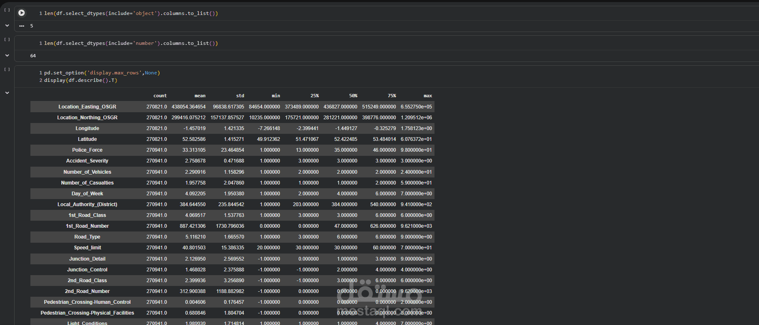Viewport: 759px width, 325px height.
Task: Click Junction_Detail std value 2.569552
Action: tap(234, 259)
